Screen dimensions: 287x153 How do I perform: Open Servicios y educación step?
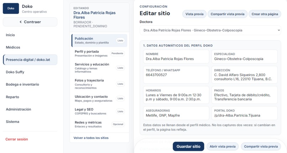(x=99, y=68)
